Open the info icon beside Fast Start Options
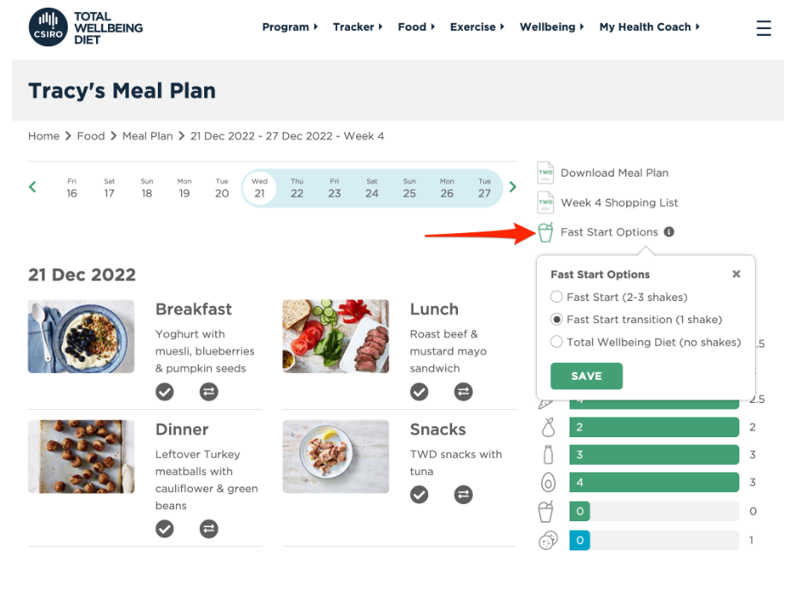Screen dimensions: 790x589 (x=668, y=231)
